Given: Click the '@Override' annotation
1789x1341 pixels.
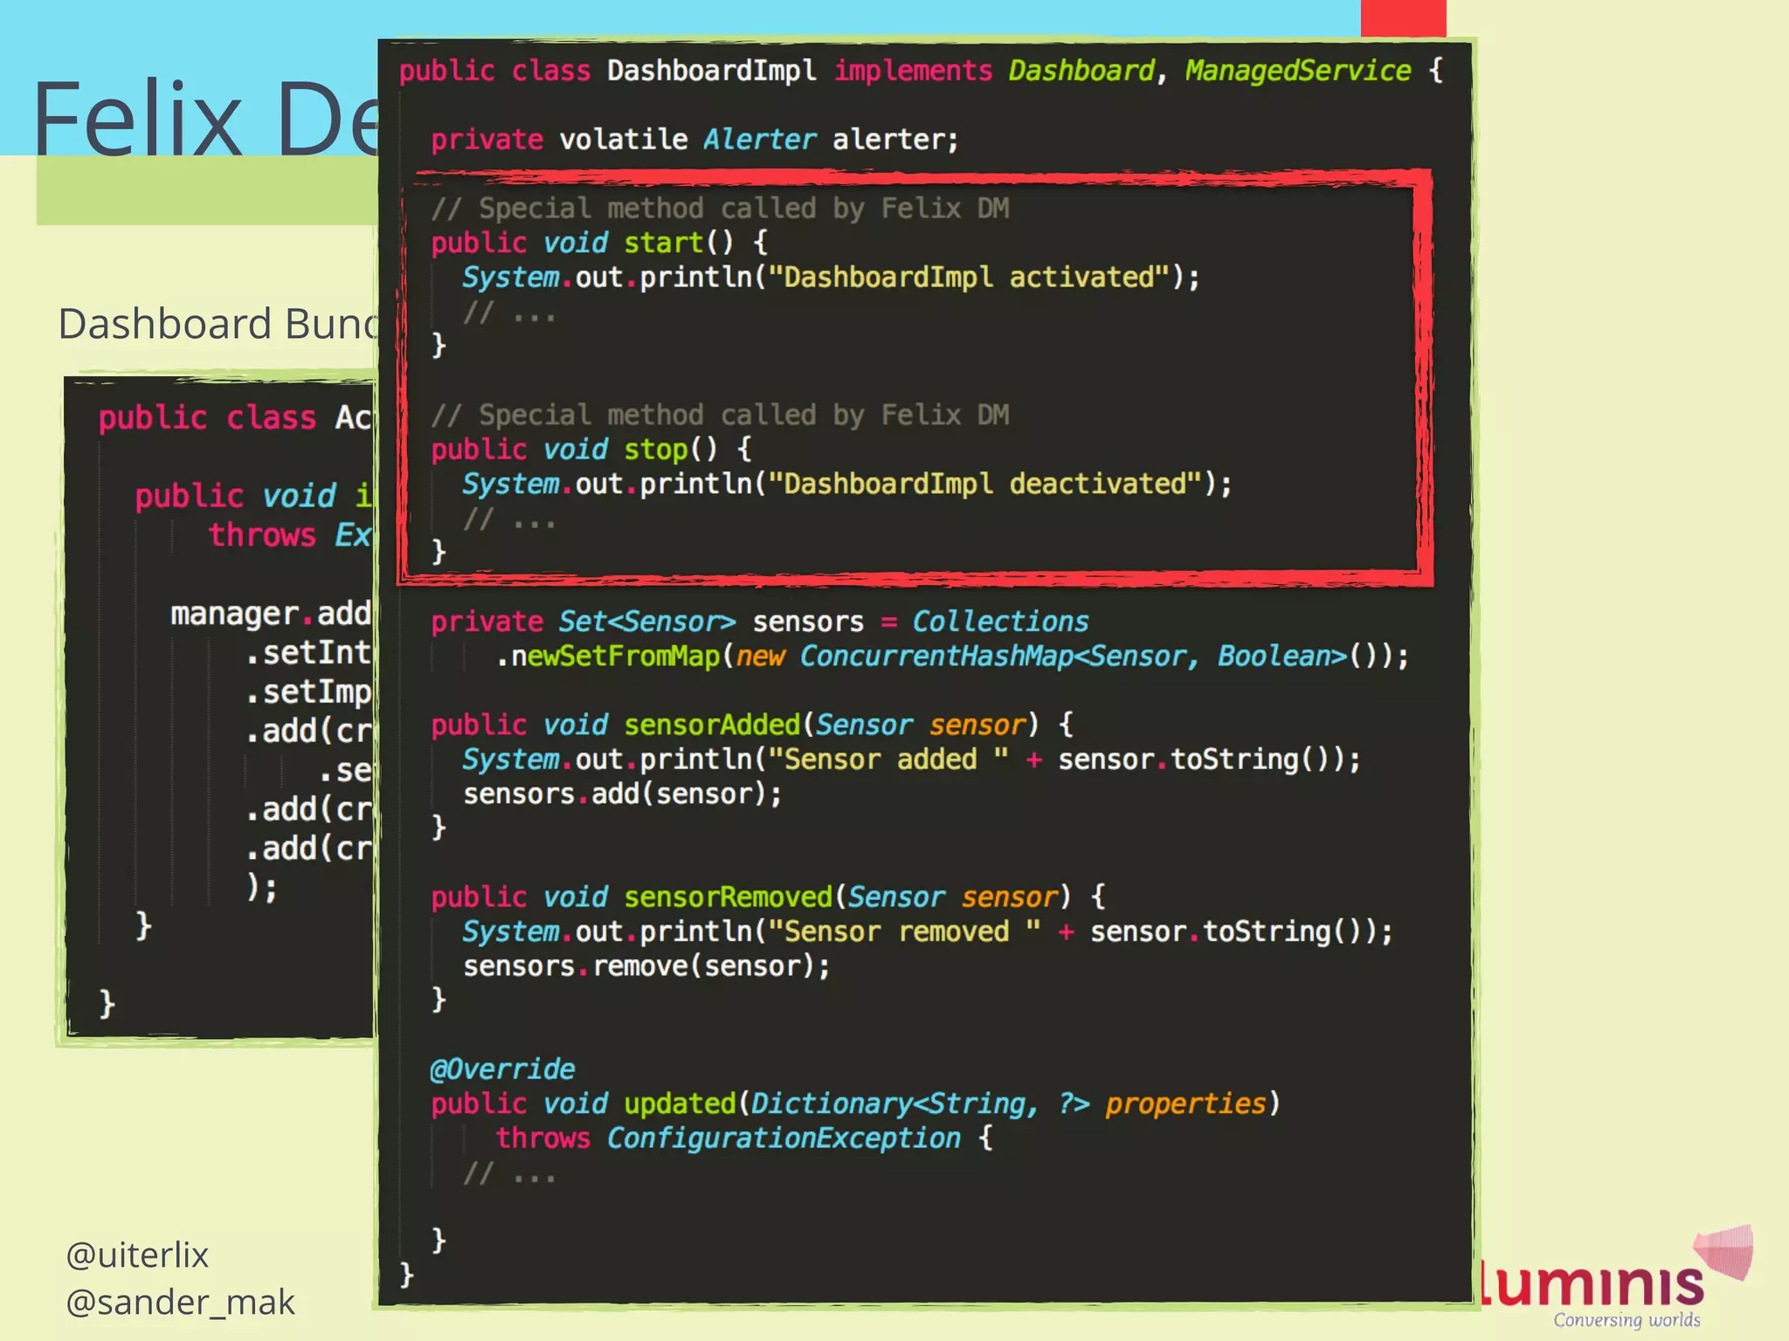Looking at the screenshot, I should 503,1069.
